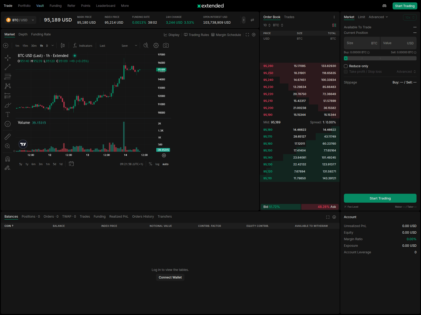Viewport: 421px width, 315px height.
Task: Go to the Vault page
Action: coord(40,6)
